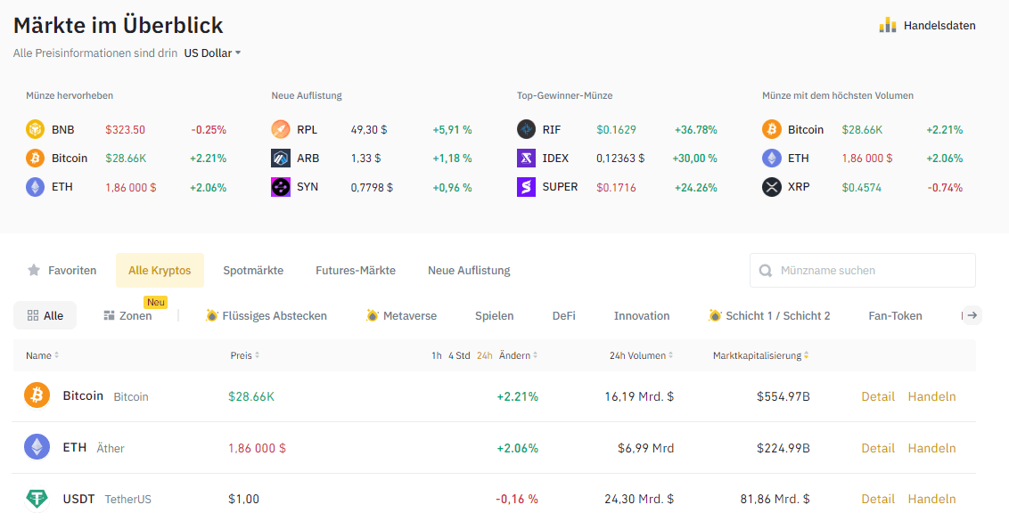
Task: Click SUPER coin icon in Top-Gewinner
Action: [x=527, y=187]
